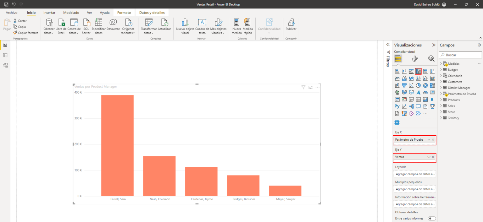Screen dimensions: 483x222
Task: Choose the globe map visual
Action: tap(397, 92)
